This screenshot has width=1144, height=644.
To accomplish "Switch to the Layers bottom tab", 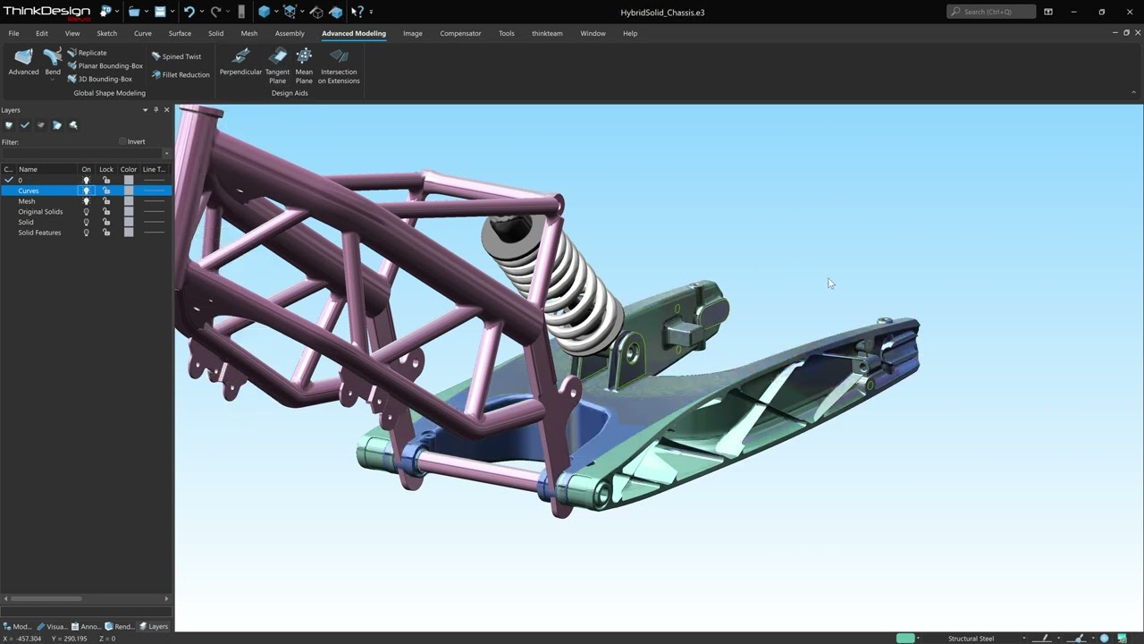I will [153, 626].
